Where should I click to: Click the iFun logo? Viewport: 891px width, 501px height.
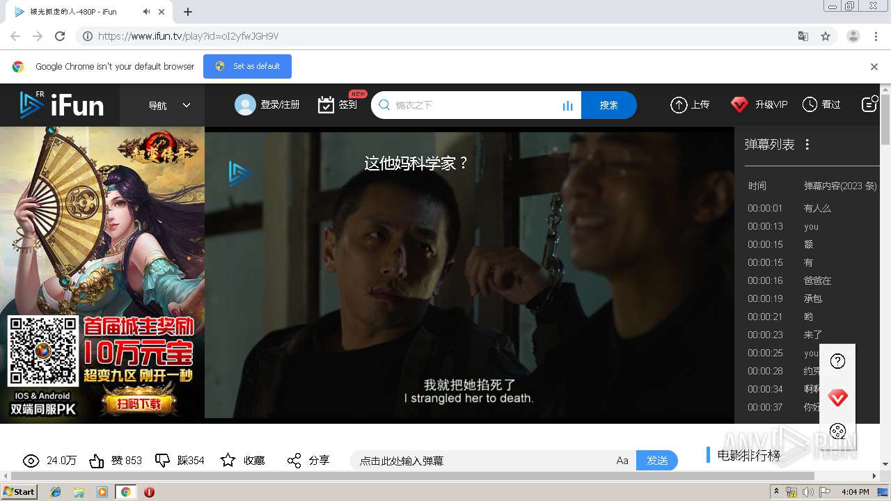tap(61, 105)
